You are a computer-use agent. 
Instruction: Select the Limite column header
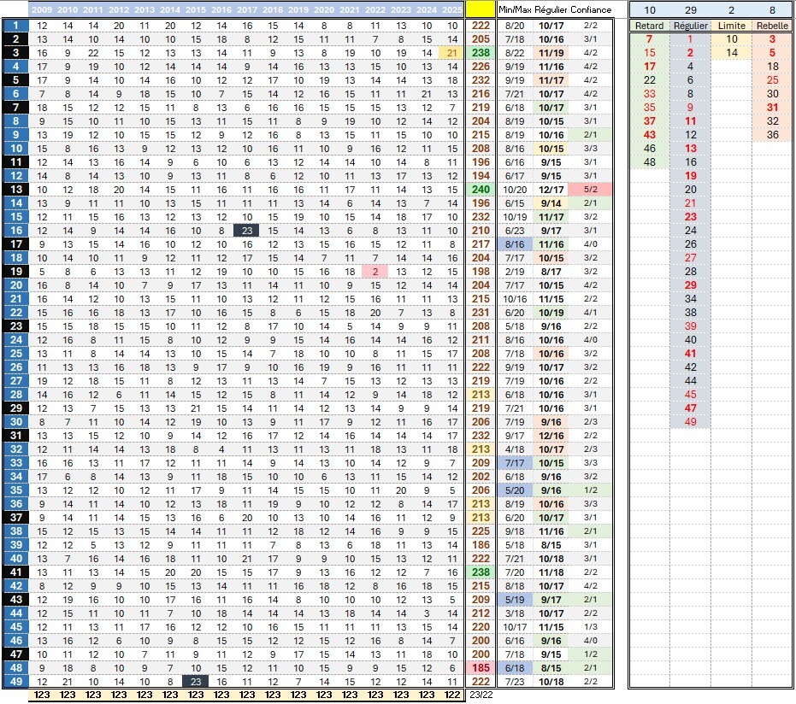pos(731,26)
